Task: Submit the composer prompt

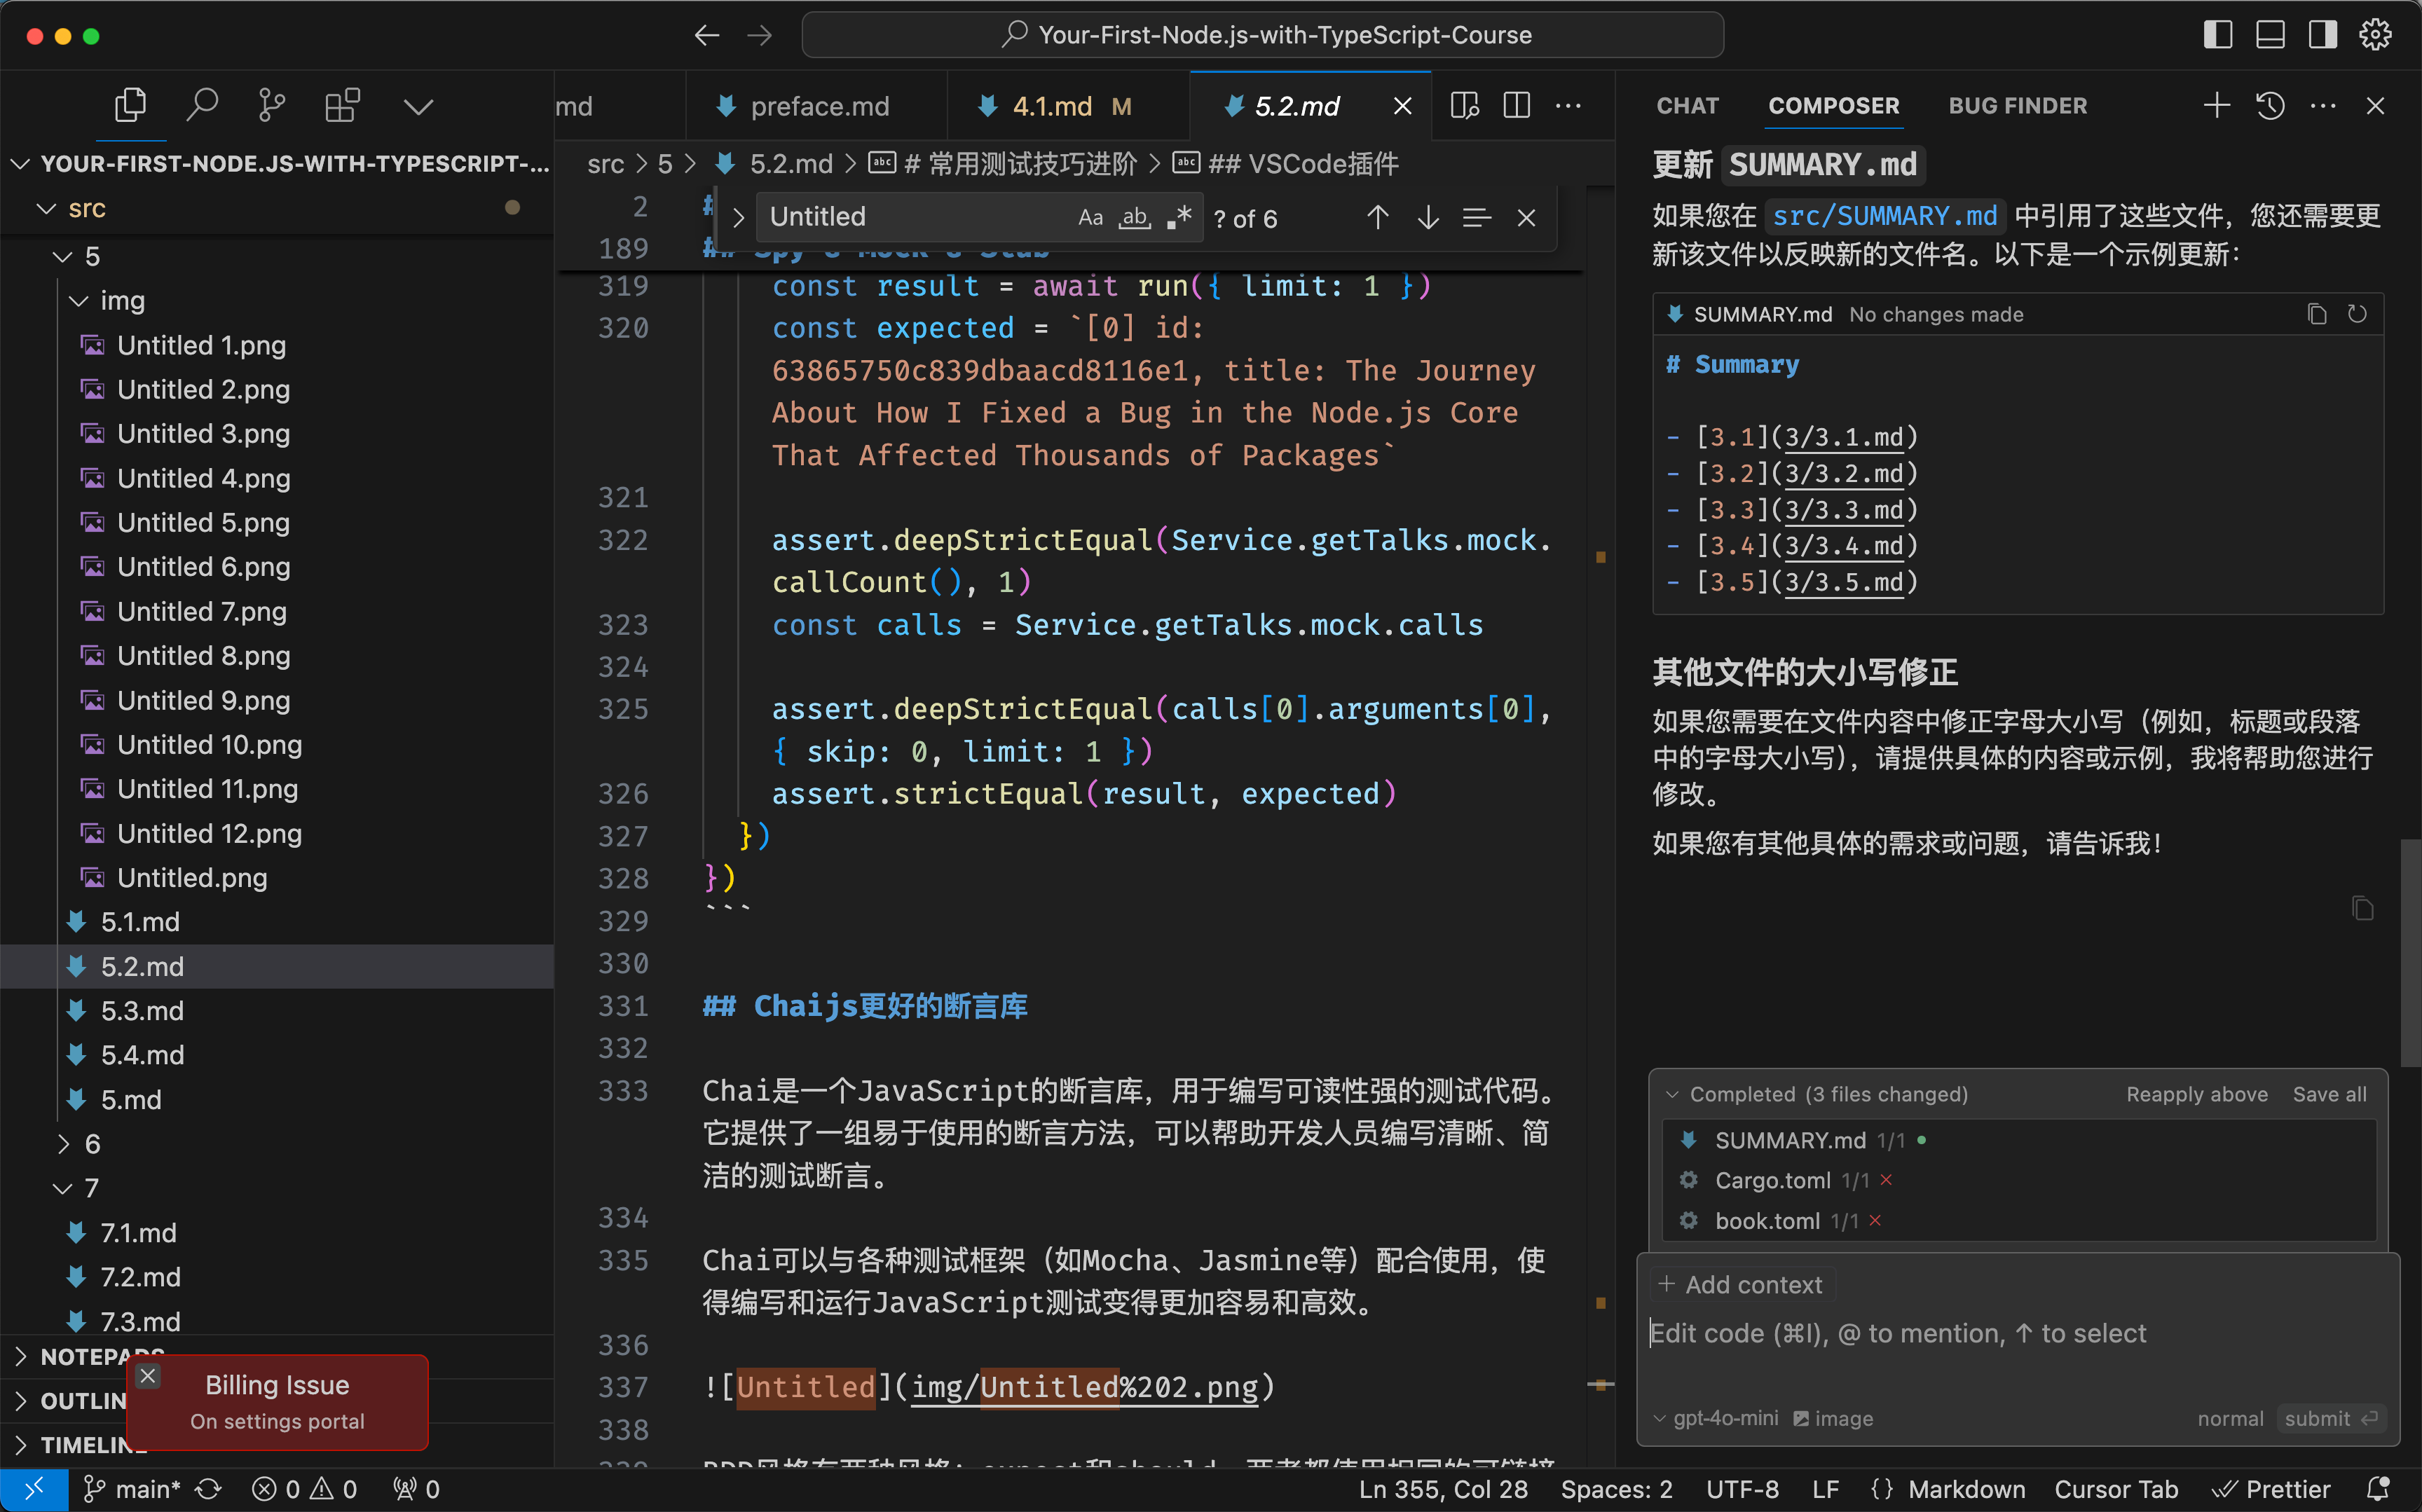Action: click(2330, 1418)
